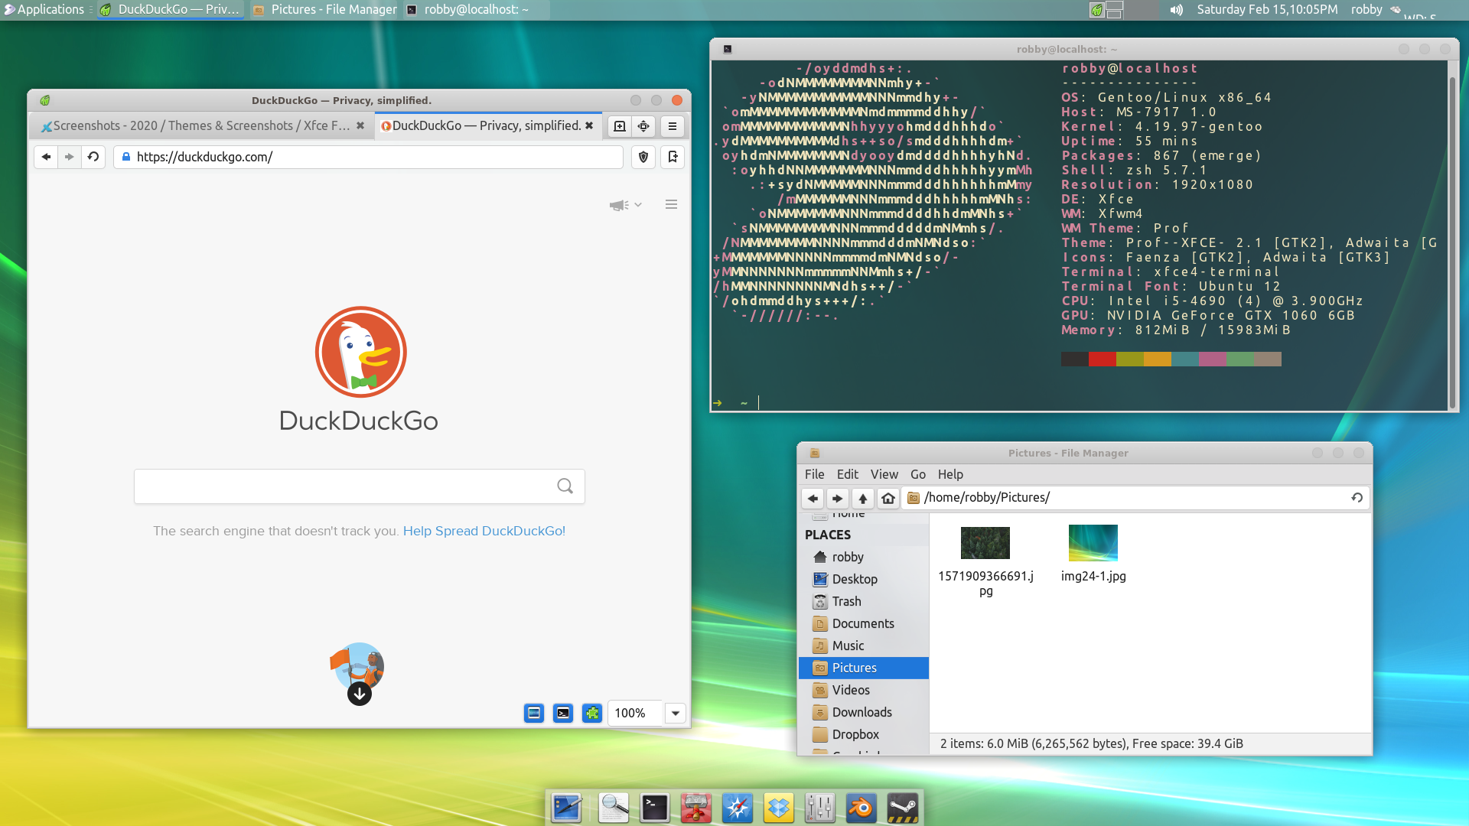Open the View menu in file manager
The height and width of the screenshot is (826, 1469).
[884, 474]
